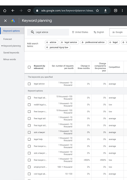
Task: Open Forecast in sidebar
Action: (8, 39)
